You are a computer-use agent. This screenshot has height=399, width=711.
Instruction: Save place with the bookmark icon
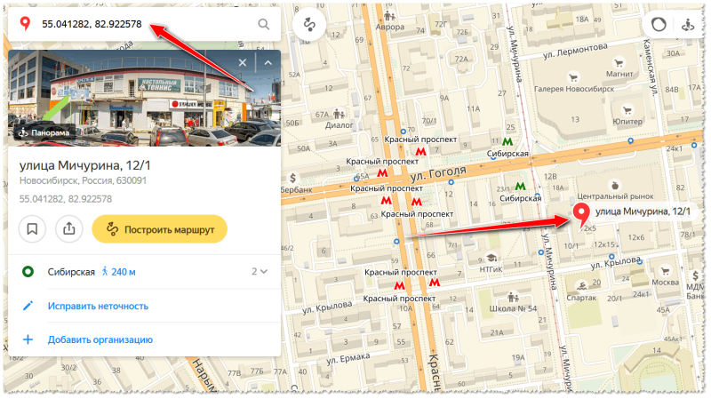(32, 229)
